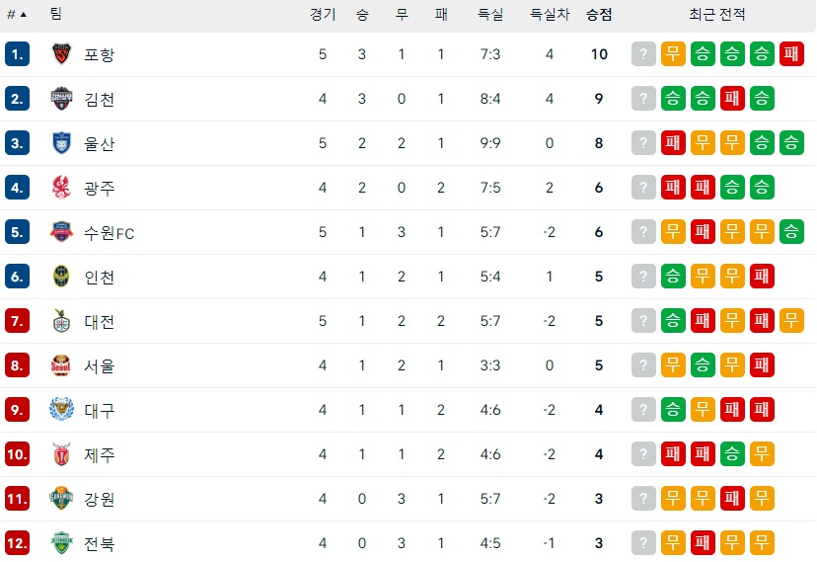Click the 전북 team crest icon
The image size is (817, 562).
[x=62, y=543]
